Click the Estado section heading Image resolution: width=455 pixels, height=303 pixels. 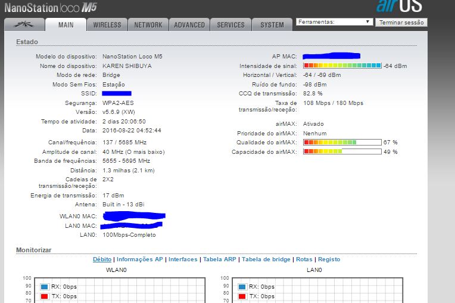(x=27, y=42)
